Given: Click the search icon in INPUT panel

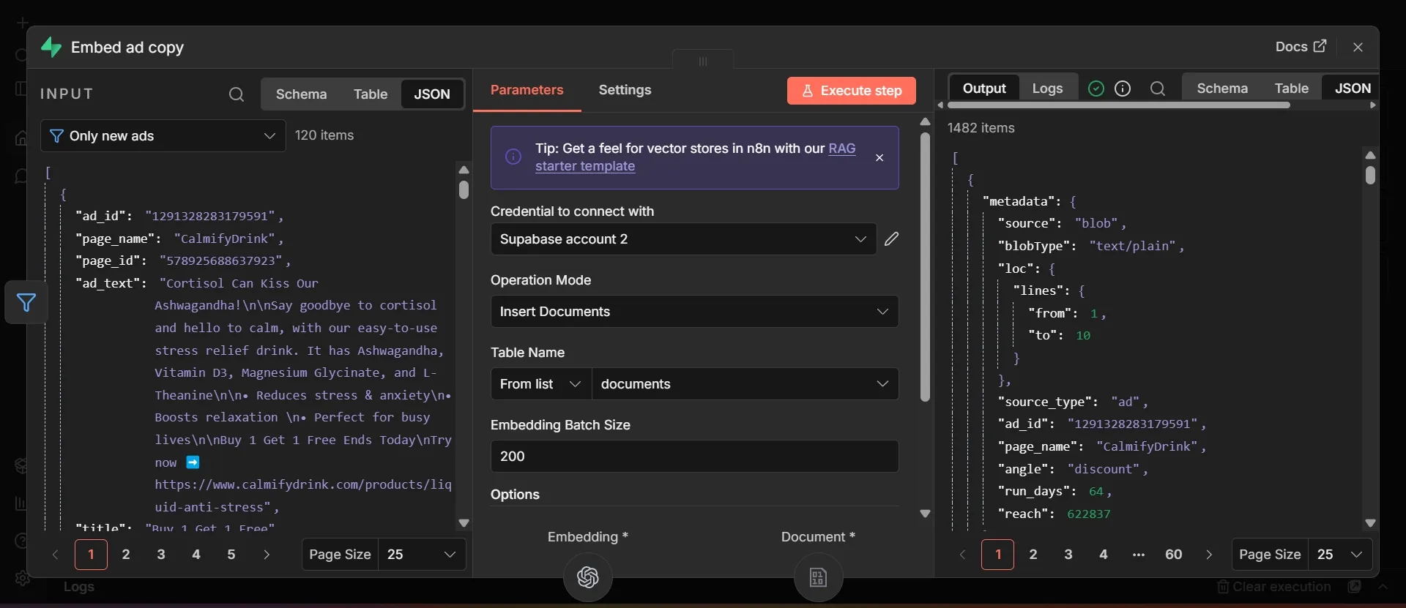Looking at the screenshot, I should [x=236, y=94].
